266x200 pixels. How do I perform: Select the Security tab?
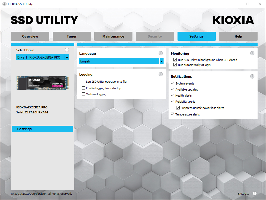coord(155,36)
